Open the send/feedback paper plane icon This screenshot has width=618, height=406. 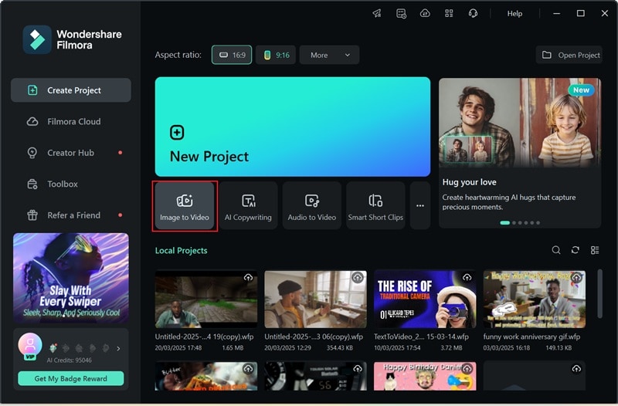click(x=377, y=13)
